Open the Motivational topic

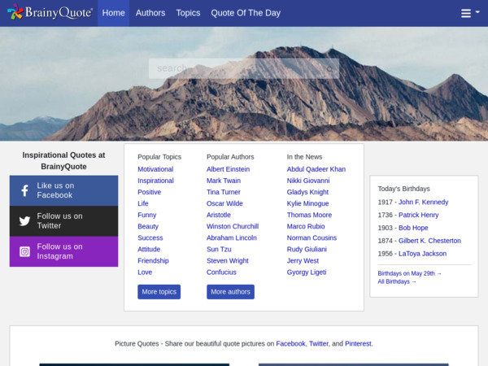[x=155, y=169]
